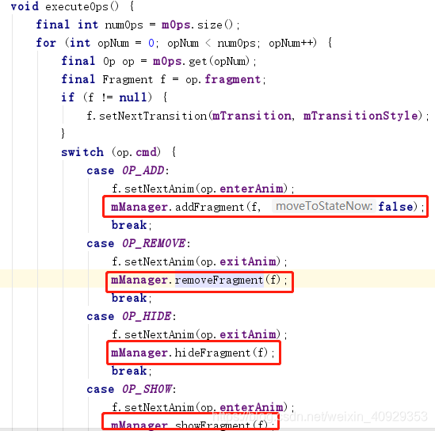
Task: Click the OP_REMOVE case constant
Action: click(x=154, y=243)
